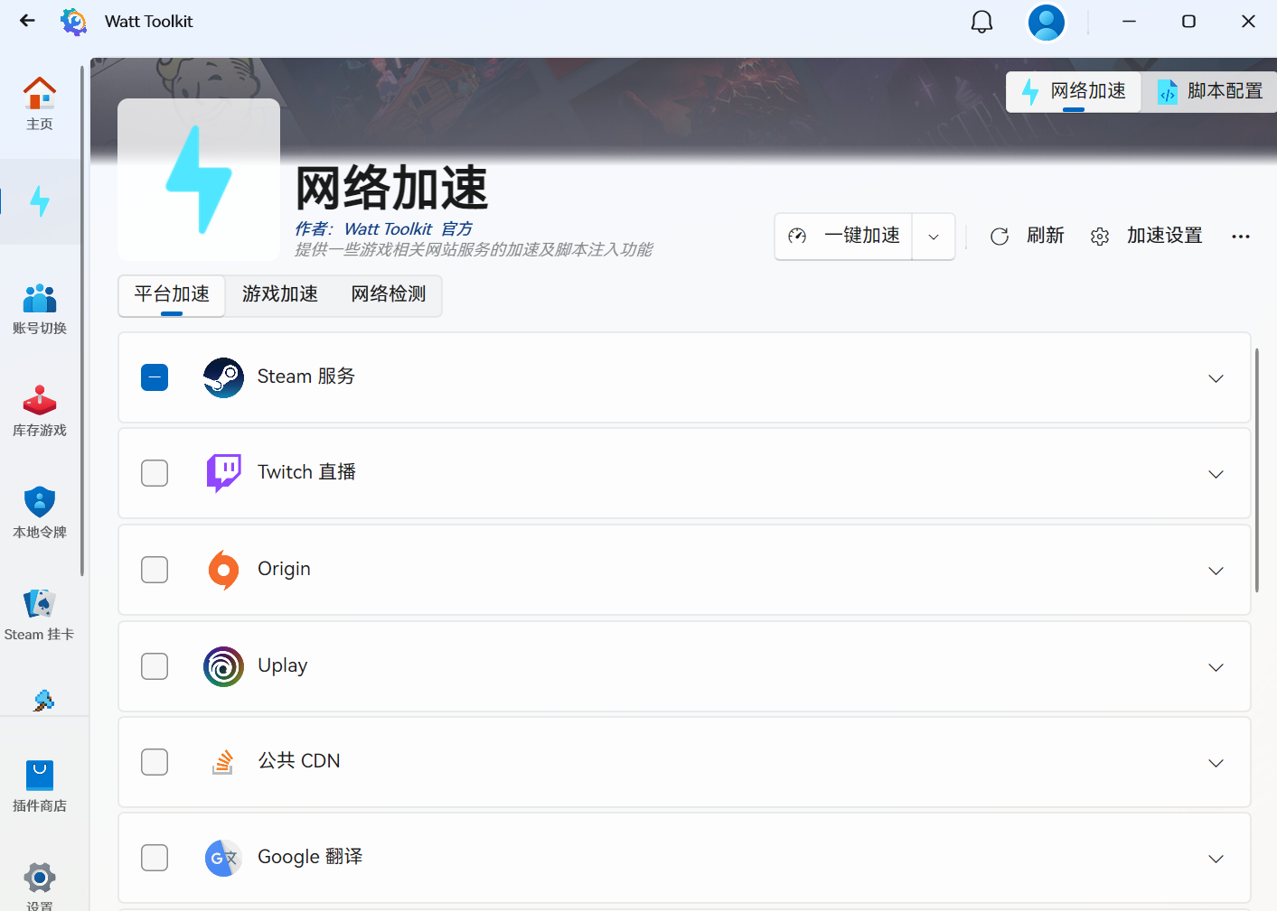Minimize the Watt Toolkit window
The width and height of the screenshot is (1277, 911).
click(1129, 22)
